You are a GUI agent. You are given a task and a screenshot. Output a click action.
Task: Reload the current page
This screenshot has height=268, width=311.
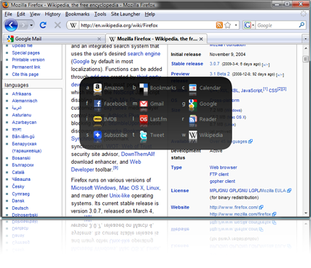43,25
